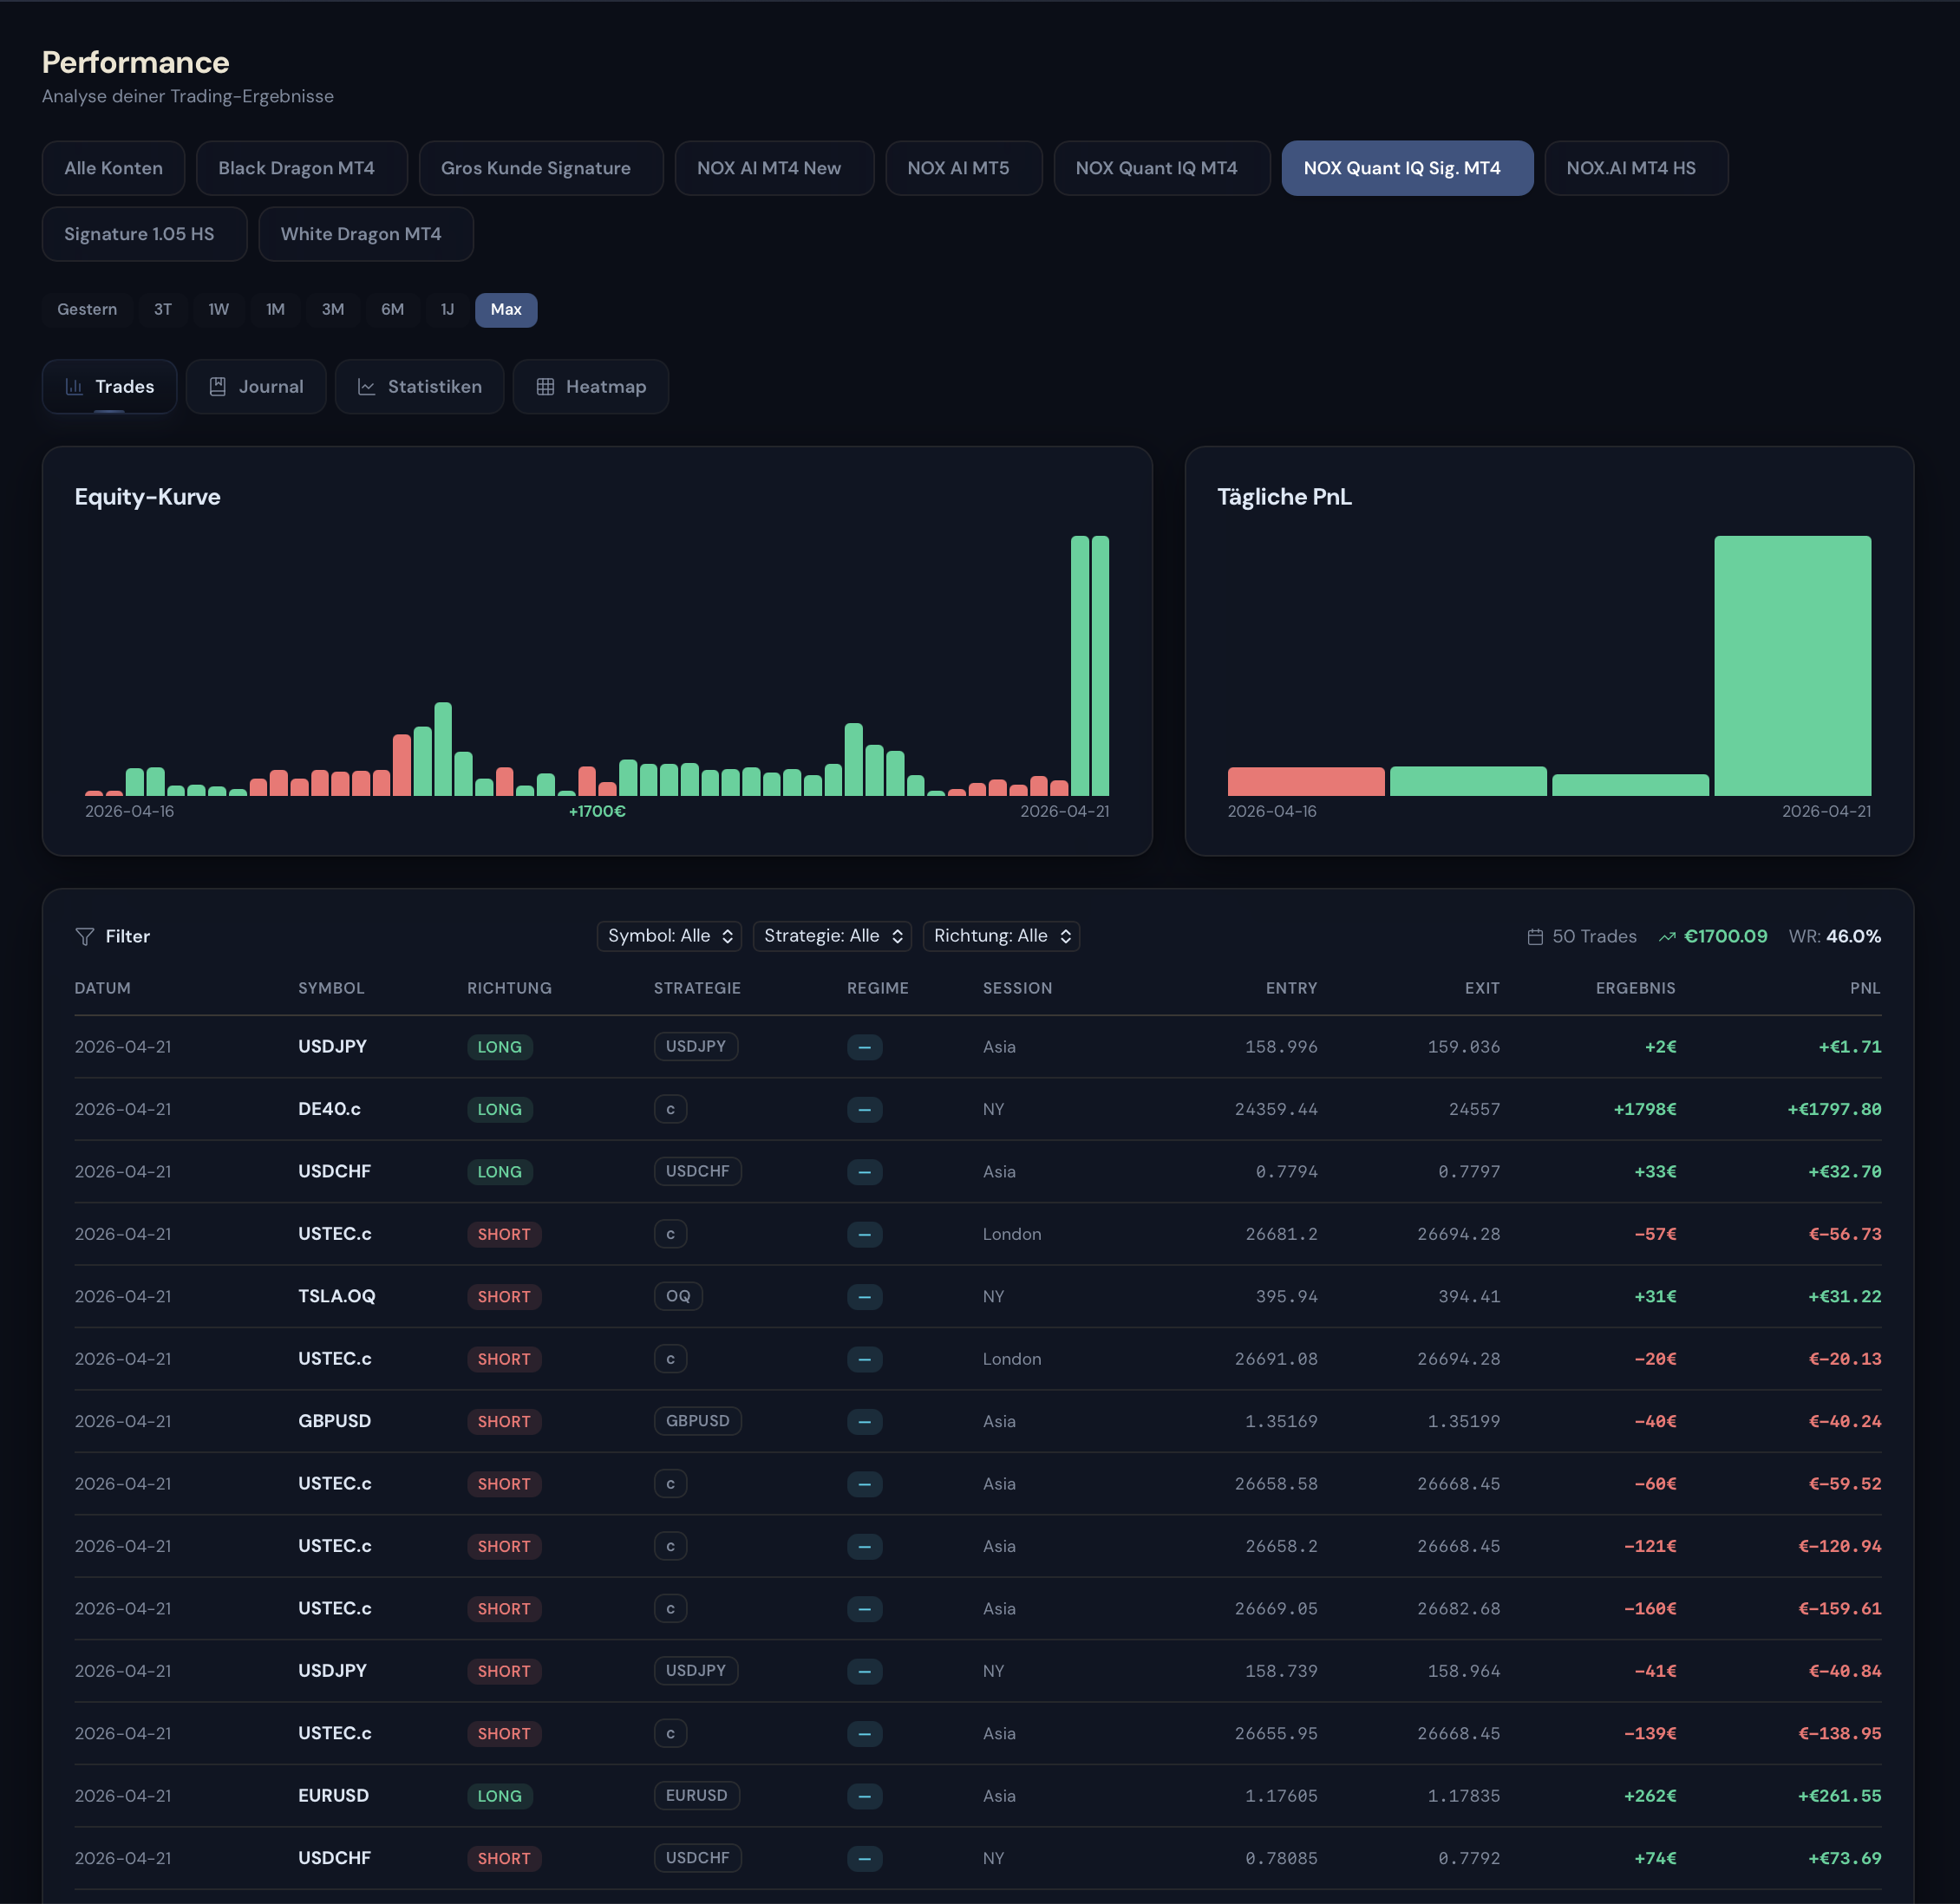Open the Symbol: Alle dropdown
This screenshot has height=1904, width=1960.
668,936
